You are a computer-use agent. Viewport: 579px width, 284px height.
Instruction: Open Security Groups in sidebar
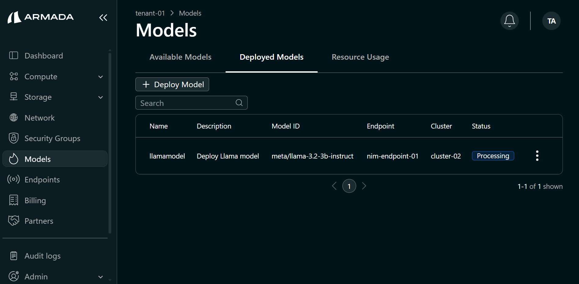[55, 138]
